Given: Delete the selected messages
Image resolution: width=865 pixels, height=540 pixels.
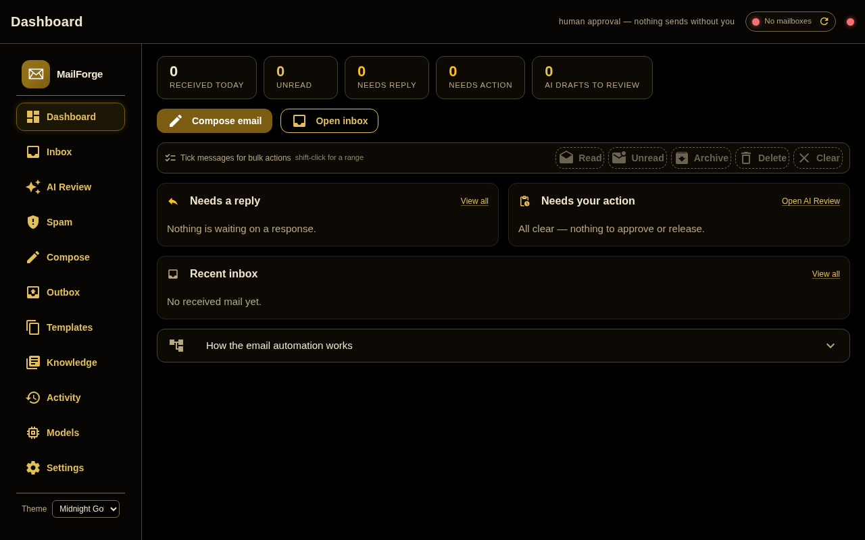Looking at the screenshot, I should pos(762,158).
